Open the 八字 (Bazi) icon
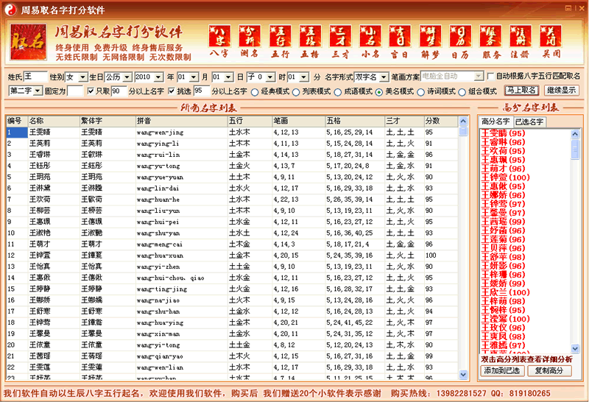This screenshot has height=402, width=589. pos(219,41)
